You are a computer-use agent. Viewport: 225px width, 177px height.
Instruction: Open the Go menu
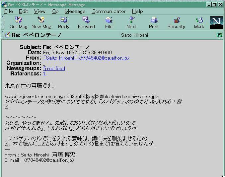tap(55, 11)
